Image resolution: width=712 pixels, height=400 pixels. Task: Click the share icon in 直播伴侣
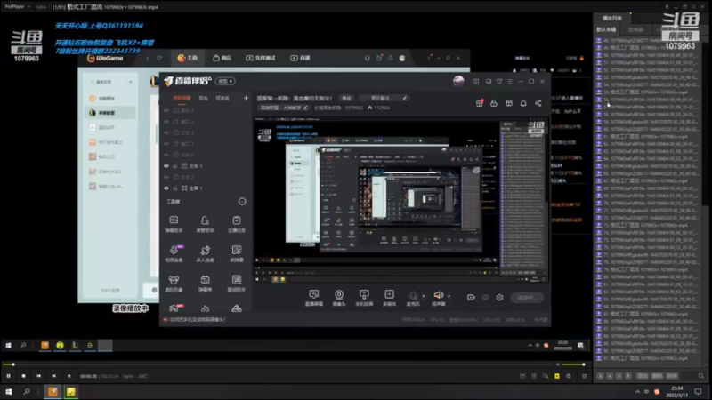click(538, 103)
